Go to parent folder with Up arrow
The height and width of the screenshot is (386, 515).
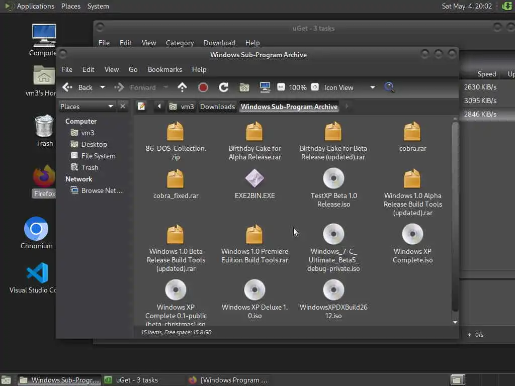[182, 87]
